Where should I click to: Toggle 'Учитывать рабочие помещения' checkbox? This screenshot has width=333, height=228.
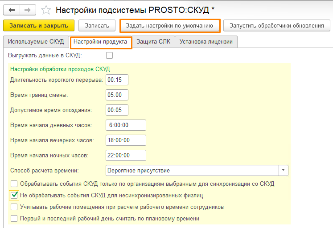14,207
